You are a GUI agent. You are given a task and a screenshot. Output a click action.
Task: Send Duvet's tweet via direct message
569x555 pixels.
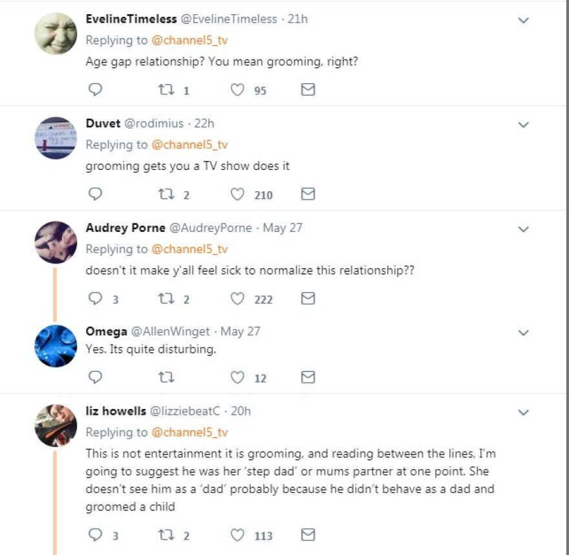308,194
